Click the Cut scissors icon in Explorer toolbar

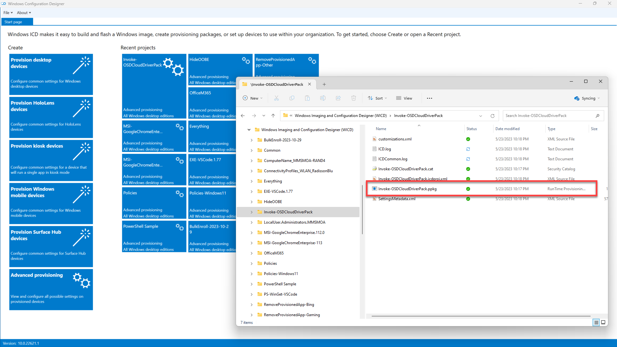tap(276, 98)
